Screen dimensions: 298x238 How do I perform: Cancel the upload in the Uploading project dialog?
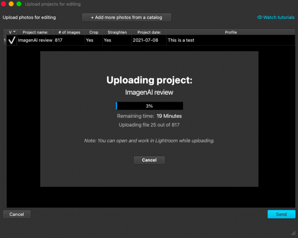click(149, 160)
